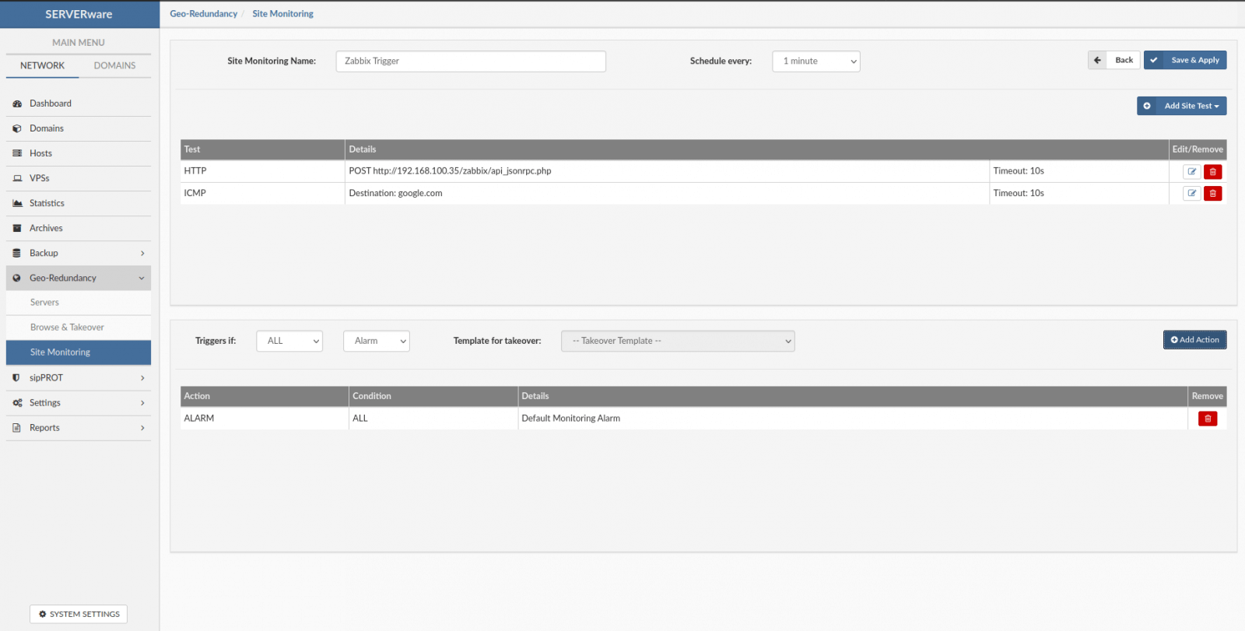Click the edit icon for ICMP test
Screen dimensions: 1245x631
(x=1191, y=194)
